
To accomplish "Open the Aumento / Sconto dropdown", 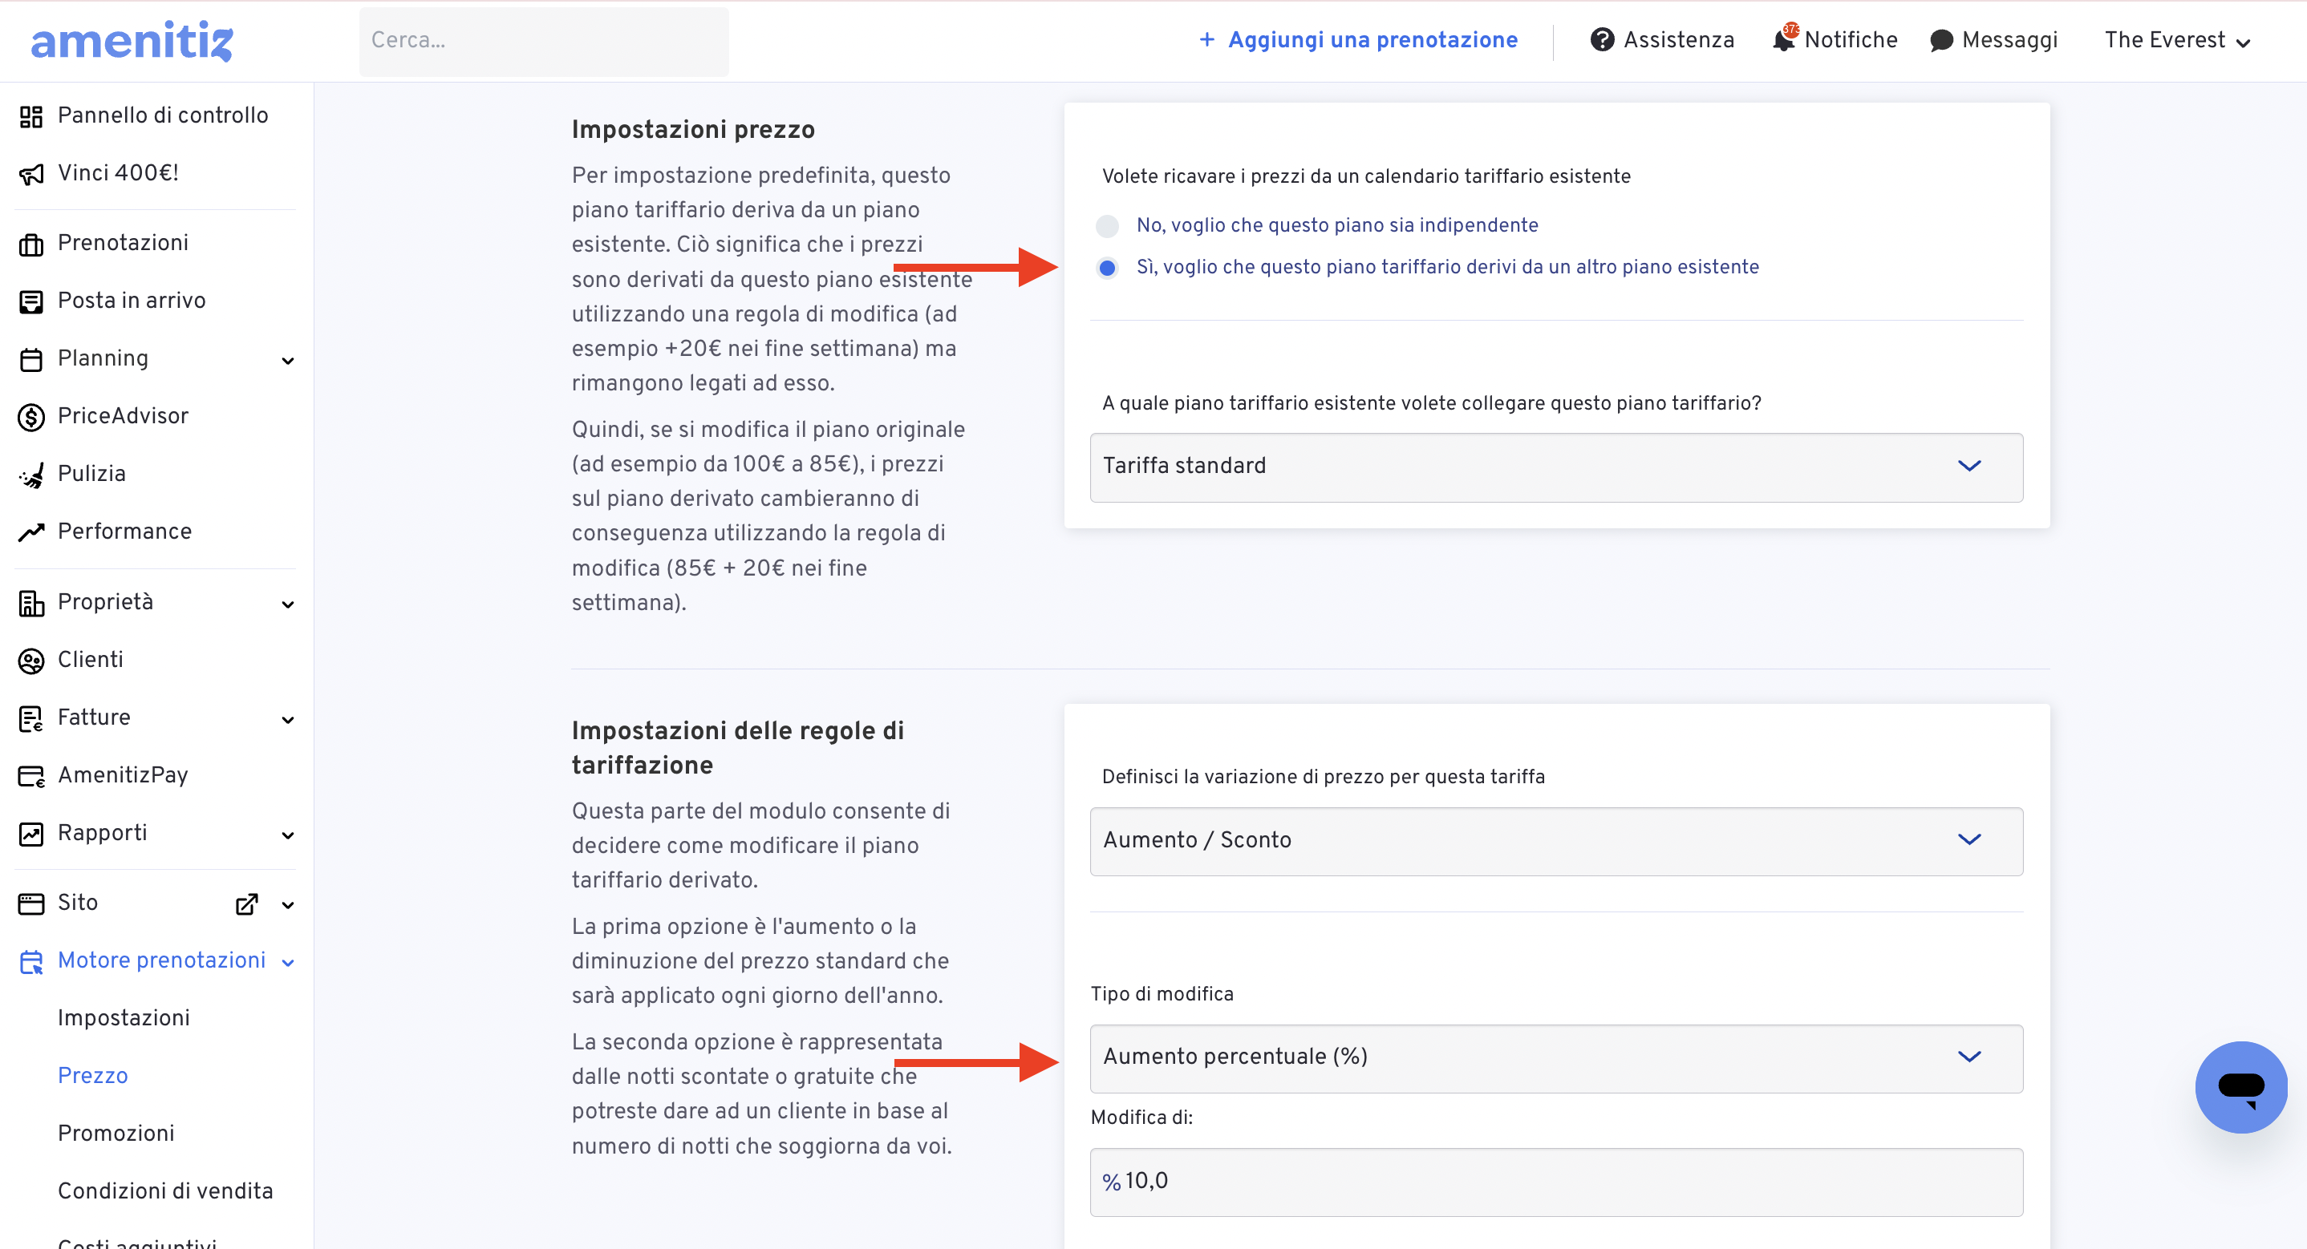I will pyautogui.click(x=1555, y=841).
